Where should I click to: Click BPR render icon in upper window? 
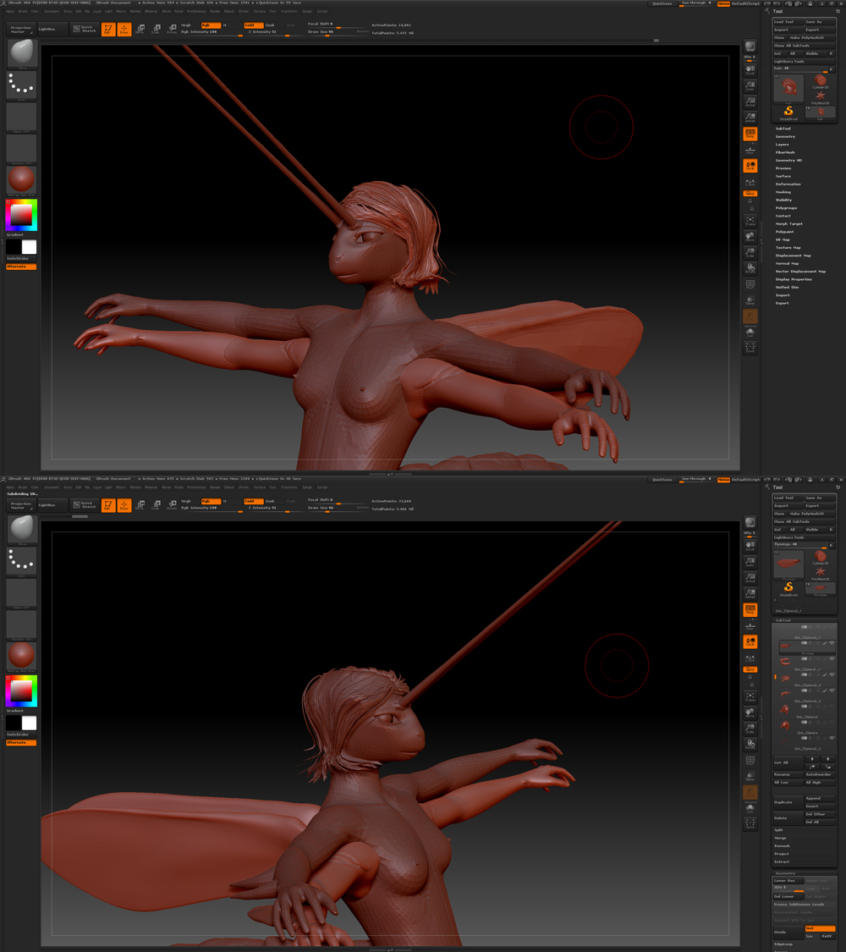[750, 47]
